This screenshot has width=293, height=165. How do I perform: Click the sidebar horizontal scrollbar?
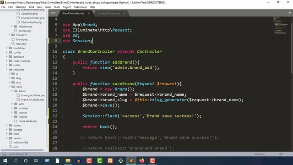coord(22,150)
